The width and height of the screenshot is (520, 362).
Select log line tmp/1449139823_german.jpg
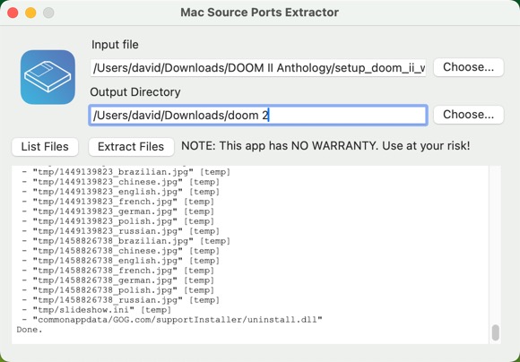tap(118, 211)
